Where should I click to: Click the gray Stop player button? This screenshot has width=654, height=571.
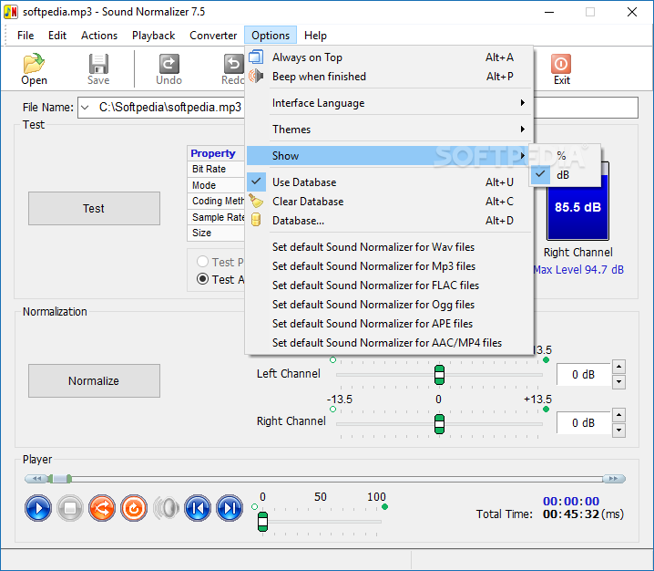click(70, 508)
